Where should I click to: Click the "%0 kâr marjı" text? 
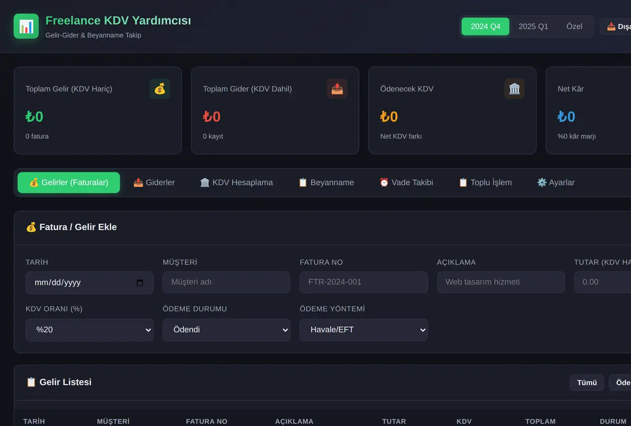point(577,136)
